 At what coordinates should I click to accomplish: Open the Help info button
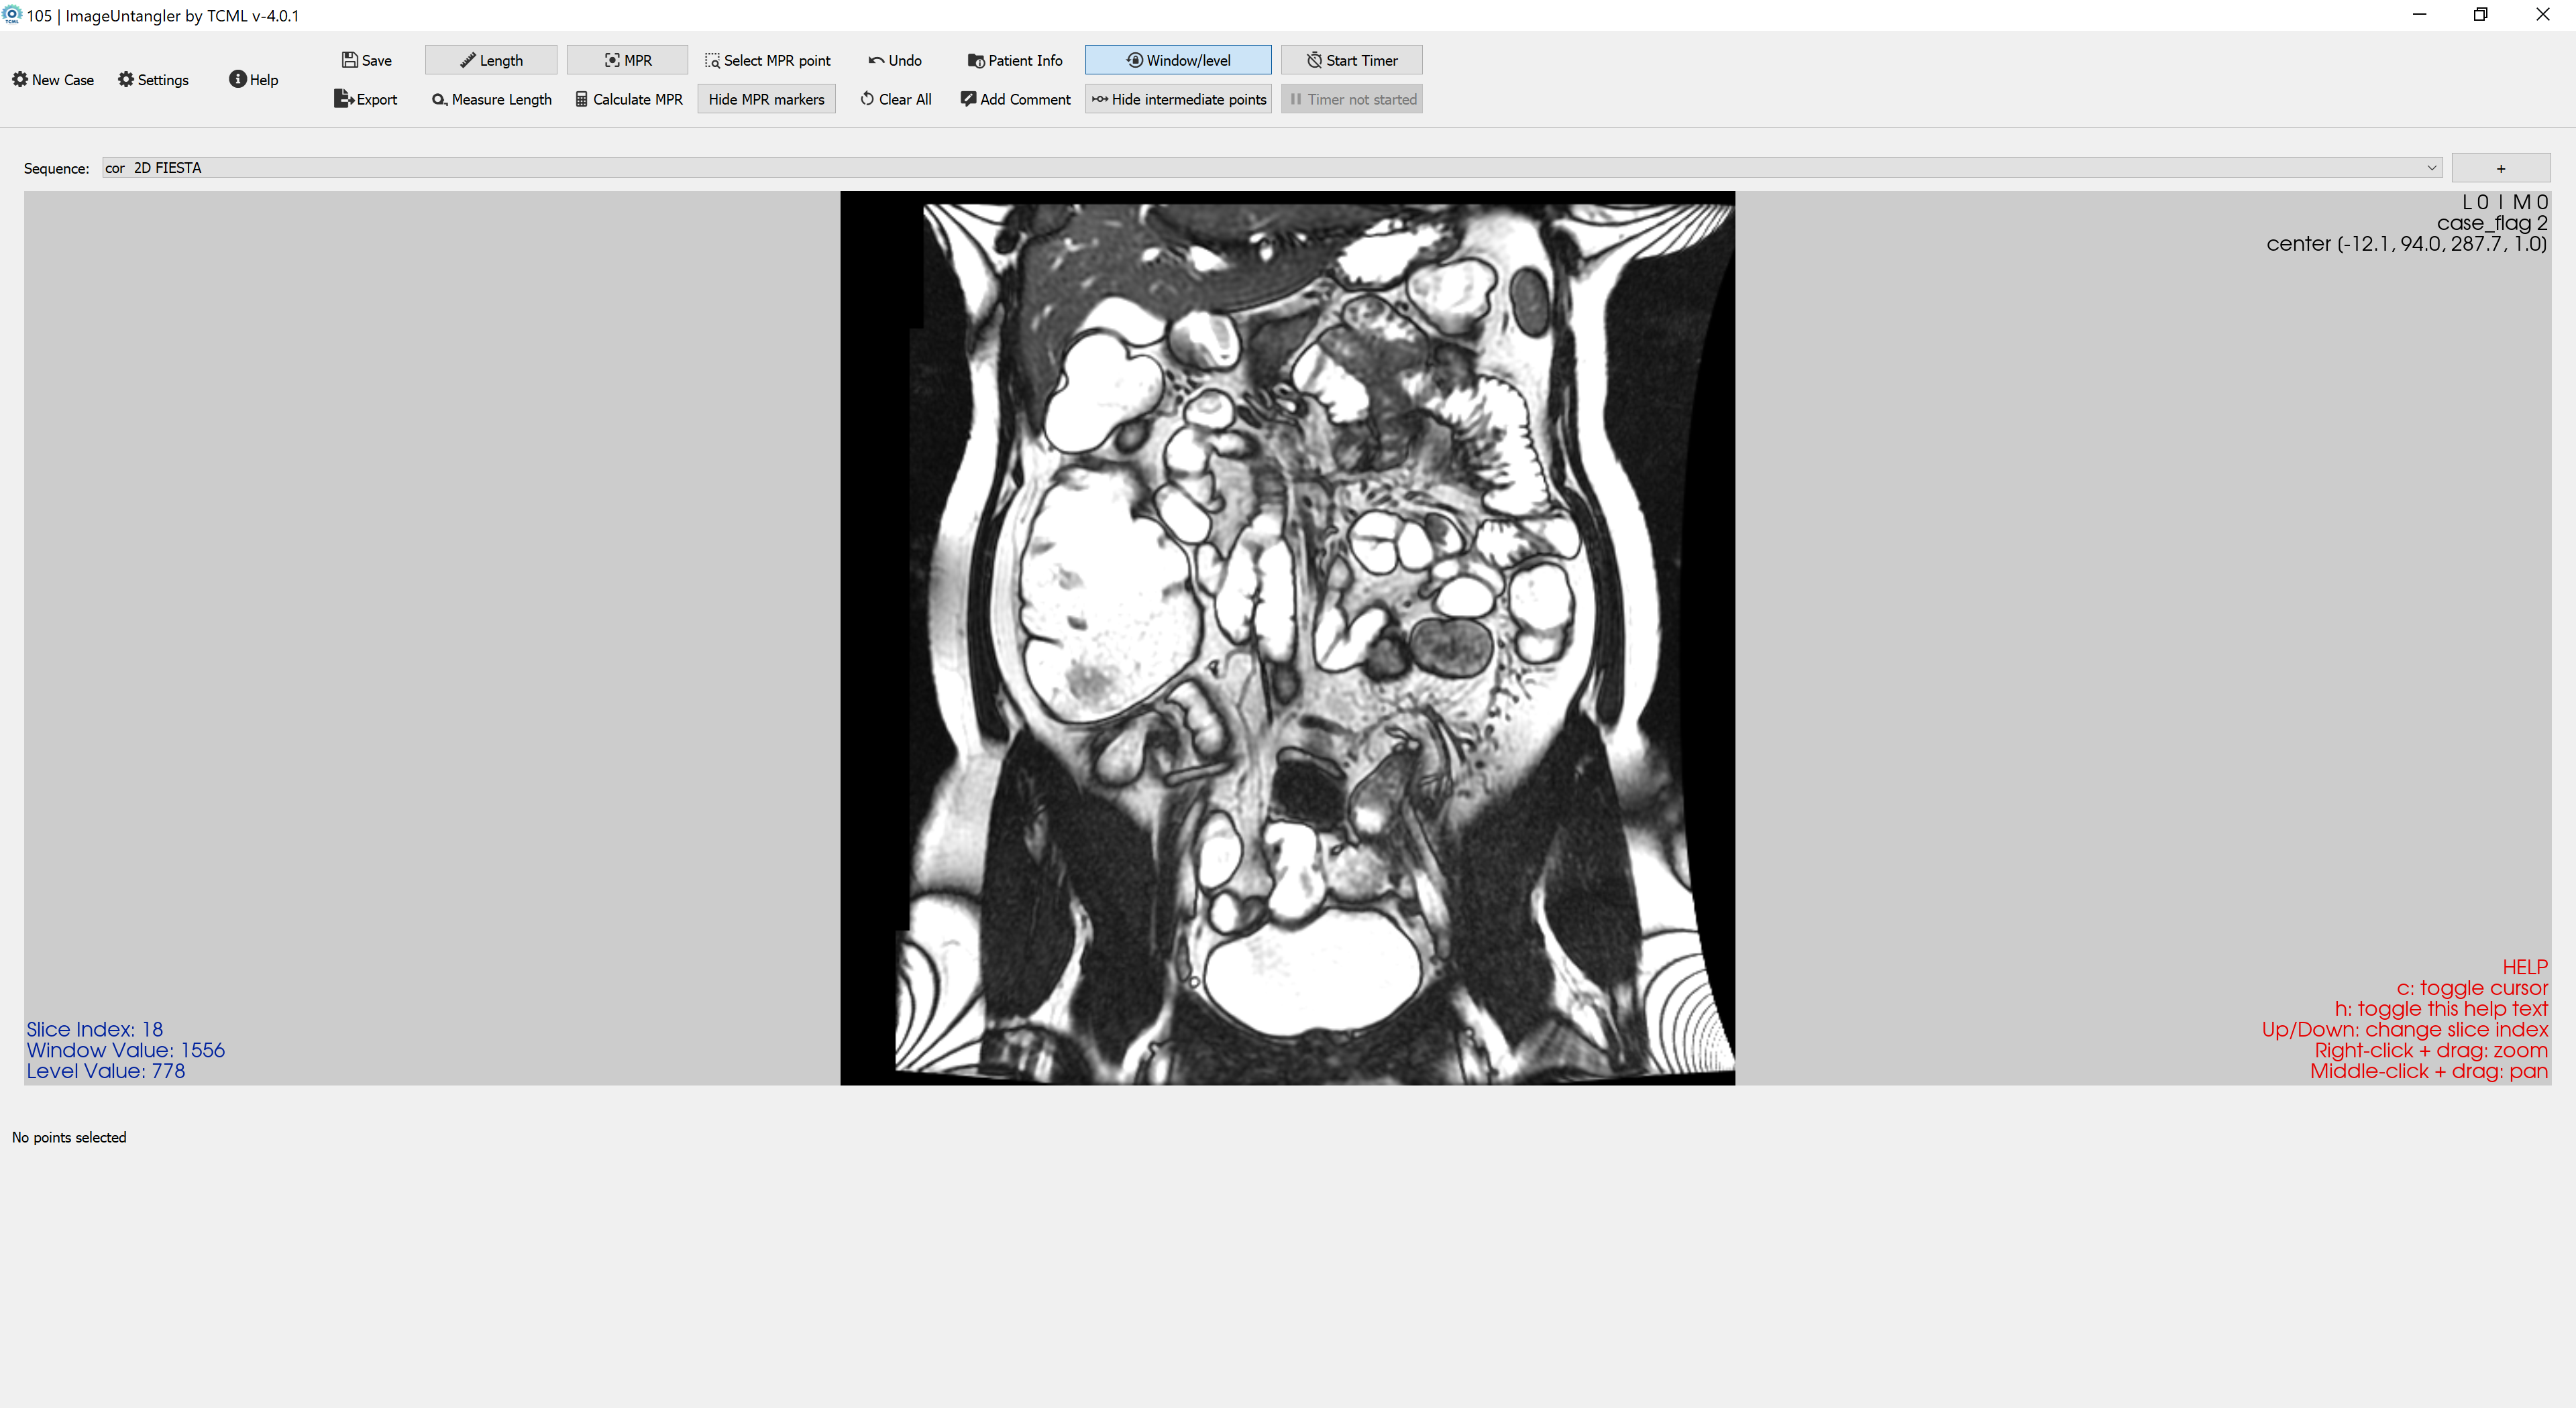[253, 80]
